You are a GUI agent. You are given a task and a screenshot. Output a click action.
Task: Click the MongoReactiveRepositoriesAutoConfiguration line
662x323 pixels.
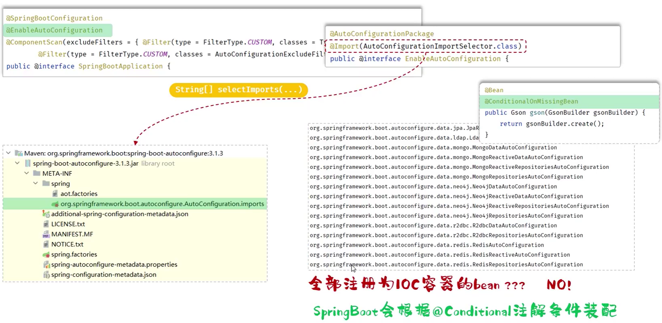(x=459, y=167)
